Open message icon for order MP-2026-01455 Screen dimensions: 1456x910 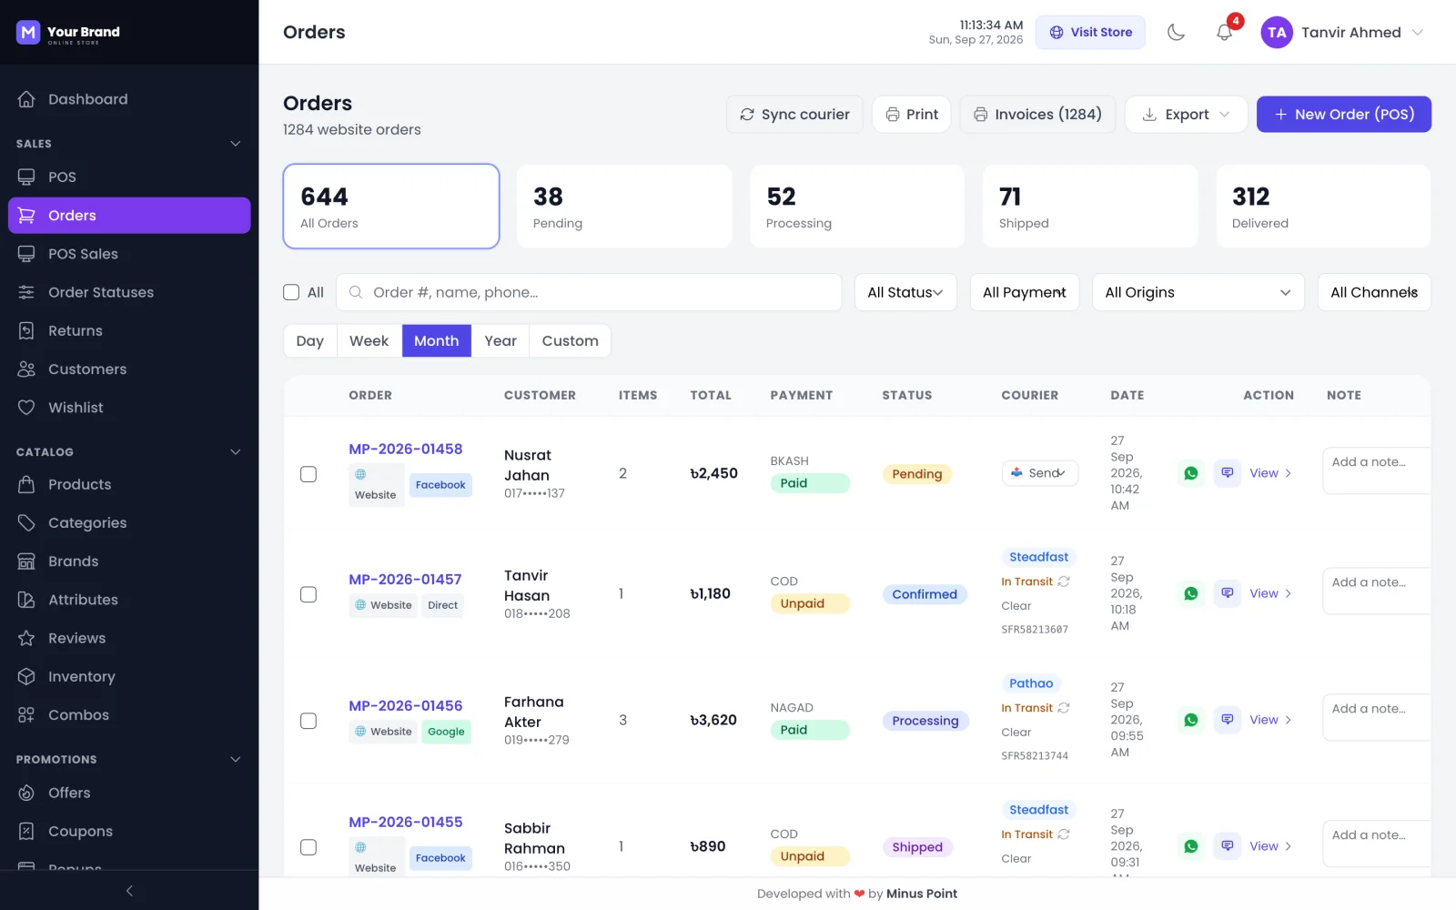1228,846
